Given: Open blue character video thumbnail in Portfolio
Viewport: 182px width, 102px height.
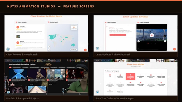Looking at the screenshot, I should click(18, 74).
